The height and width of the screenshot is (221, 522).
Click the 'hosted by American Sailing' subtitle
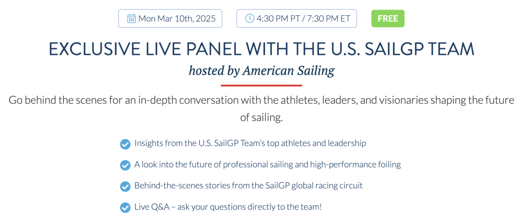point(261,71)
